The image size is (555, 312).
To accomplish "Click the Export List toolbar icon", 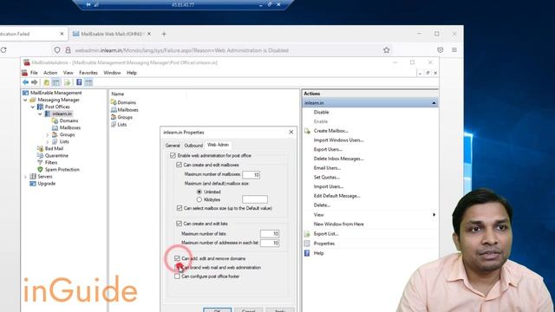I will point(68,82).
